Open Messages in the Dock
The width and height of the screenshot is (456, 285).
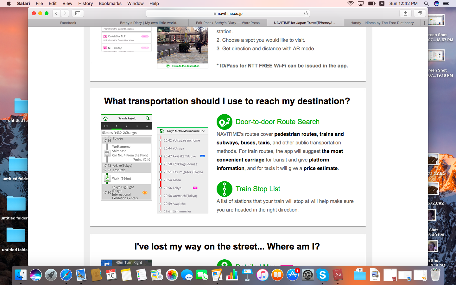point(187,275)
